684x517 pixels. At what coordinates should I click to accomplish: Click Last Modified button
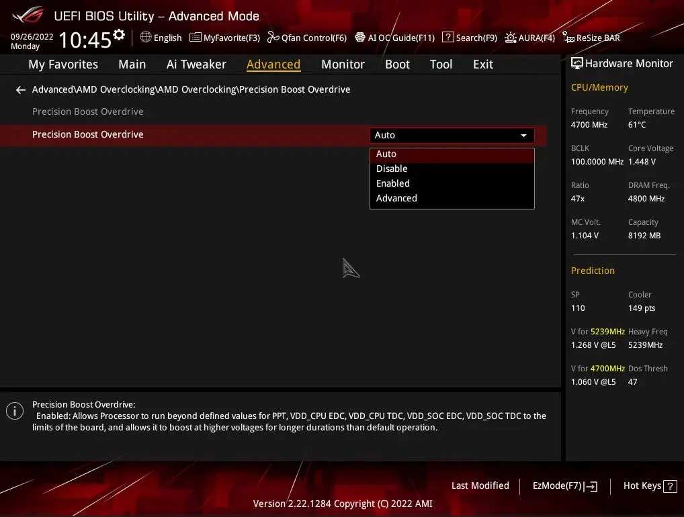tap(480, 485)
